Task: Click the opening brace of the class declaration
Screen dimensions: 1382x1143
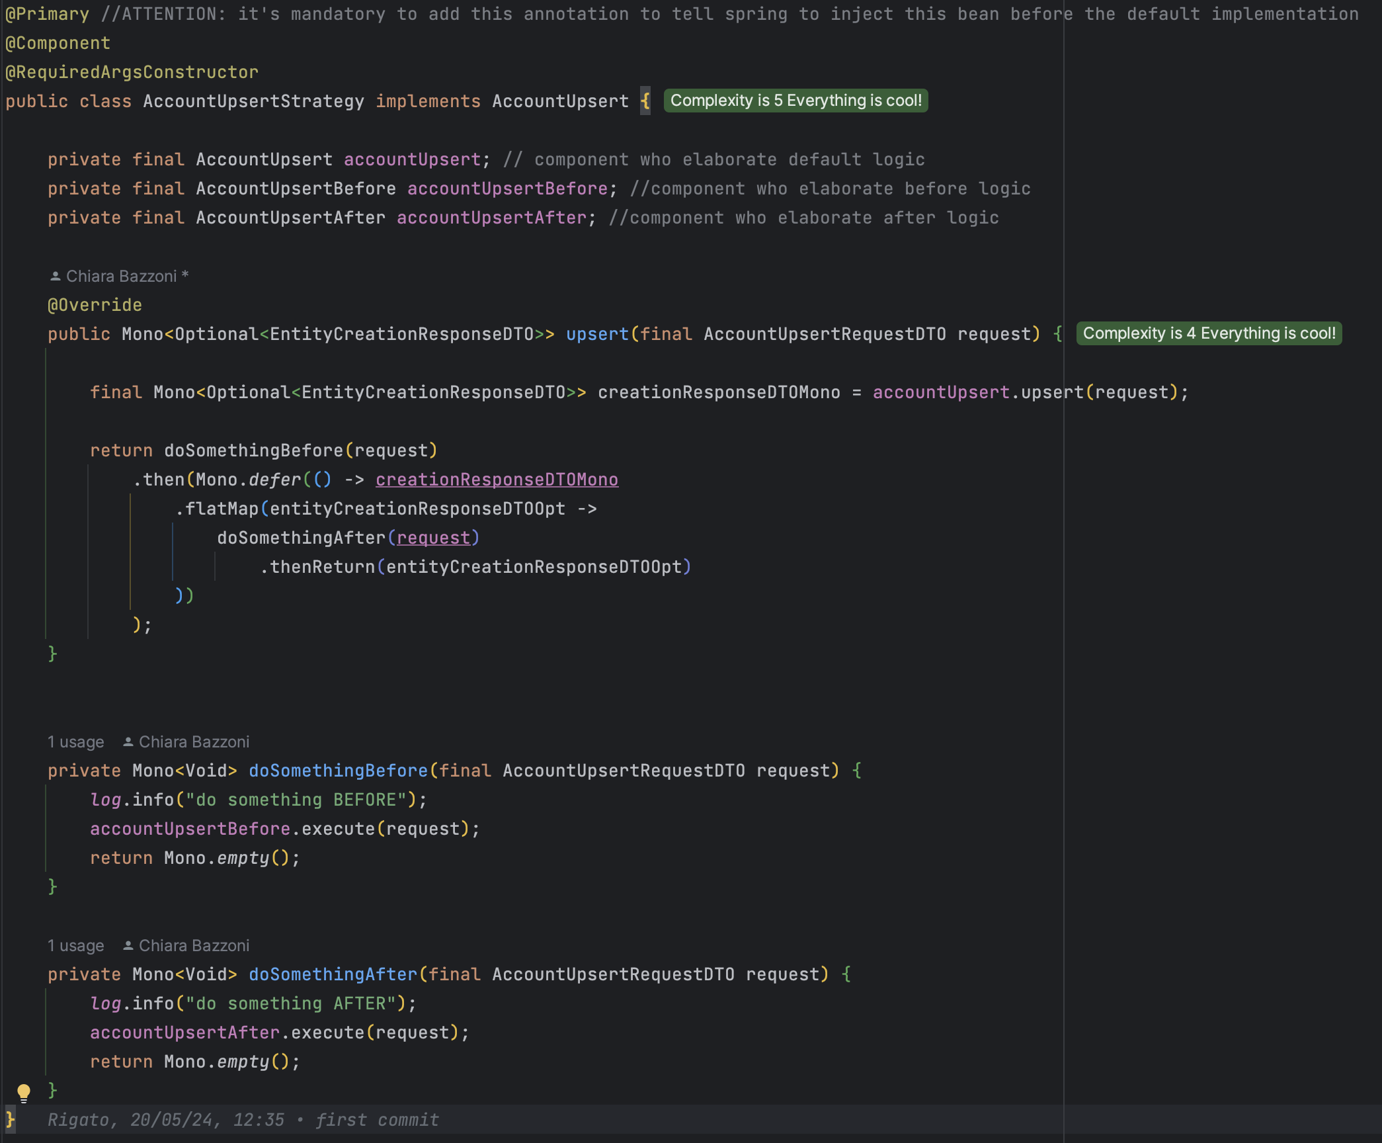Action: tap(645, 101)
